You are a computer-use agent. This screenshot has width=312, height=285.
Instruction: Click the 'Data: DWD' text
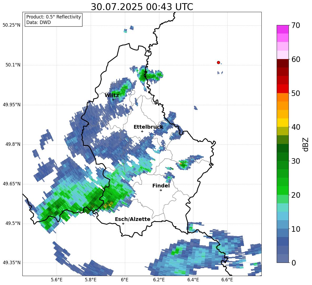[38, 22]
